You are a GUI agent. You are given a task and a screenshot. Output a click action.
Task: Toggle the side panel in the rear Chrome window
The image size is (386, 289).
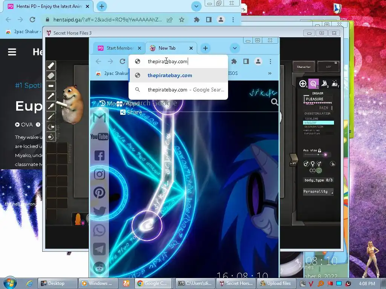pyautogui.click(x=209, y=20)
